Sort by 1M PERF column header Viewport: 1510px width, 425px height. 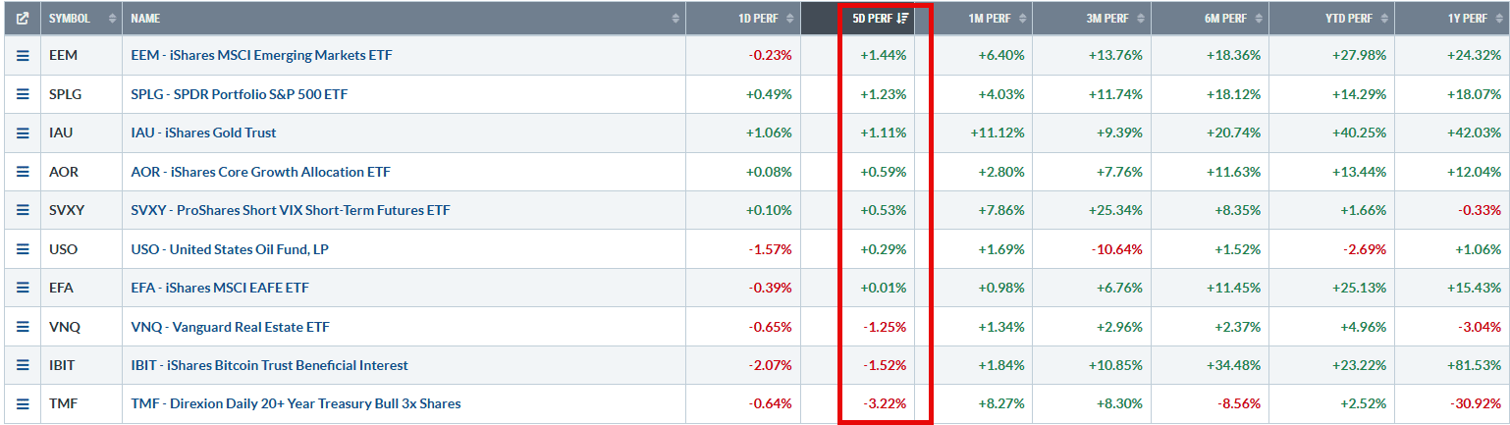[994, 19]
